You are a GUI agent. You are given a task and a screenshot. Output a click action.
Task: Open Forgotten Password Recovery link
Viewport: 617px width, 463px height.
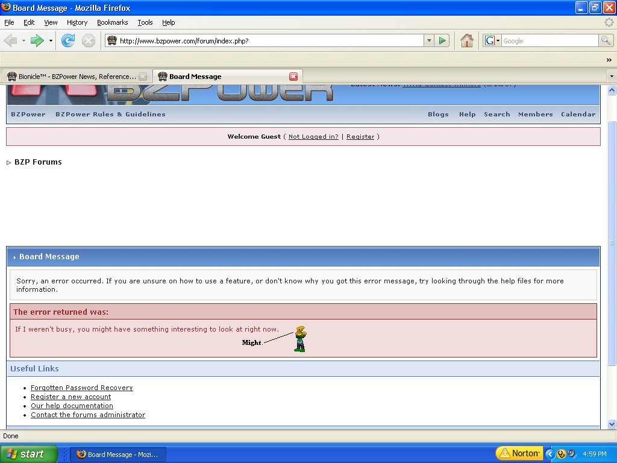[x=82, y=388]
